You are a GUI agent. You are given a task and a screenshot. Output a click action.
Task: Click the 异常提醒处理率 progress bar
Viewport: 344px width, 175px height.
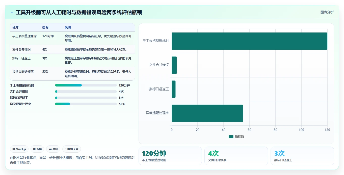click(x=86, y=104)
